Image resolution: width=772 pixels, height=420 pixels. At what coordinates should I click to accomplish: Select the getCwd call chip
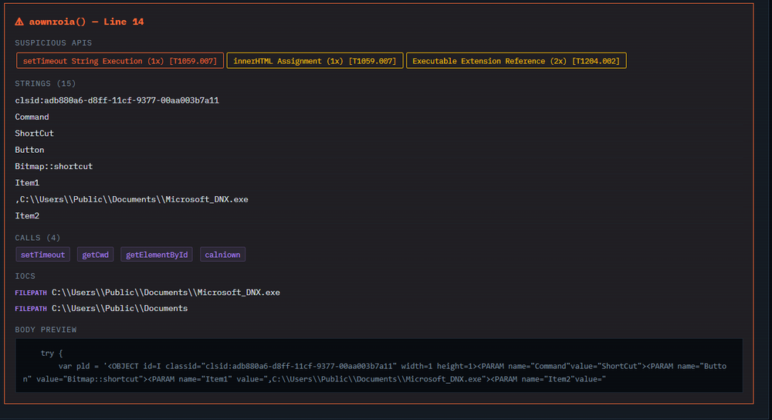(x=95, y=255)
